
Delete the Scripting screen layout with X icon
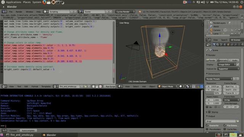click(75, 12)
